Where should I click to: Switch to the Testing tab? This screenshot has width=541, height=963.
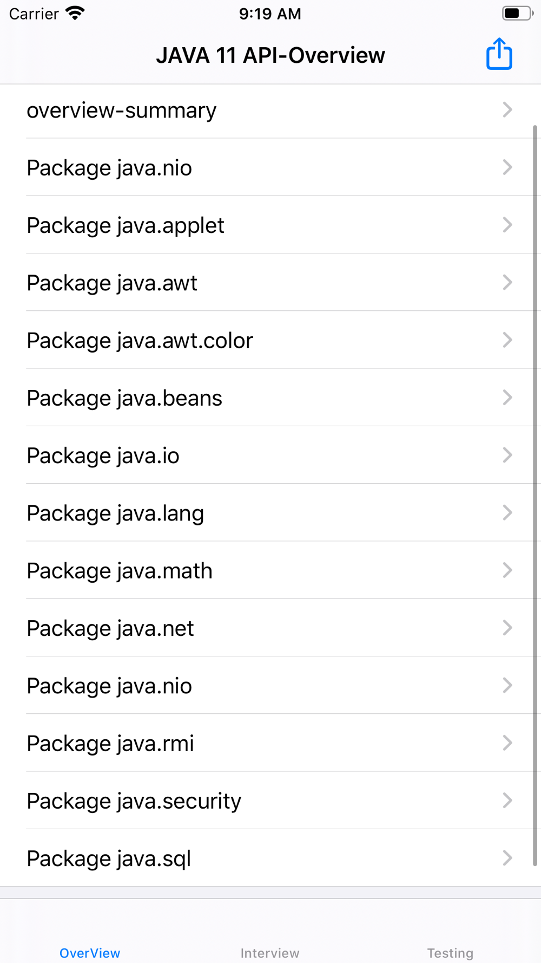tap(450, 952)
